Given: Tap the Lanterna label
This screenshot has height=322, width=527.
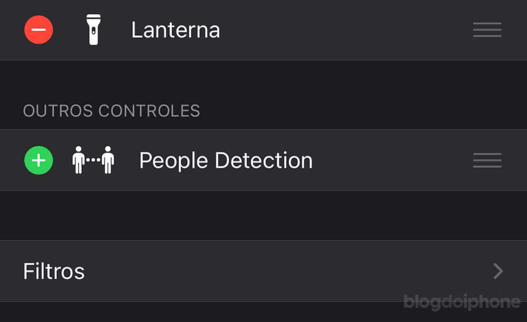Looking at the screenshot, I should click(175, 30).
